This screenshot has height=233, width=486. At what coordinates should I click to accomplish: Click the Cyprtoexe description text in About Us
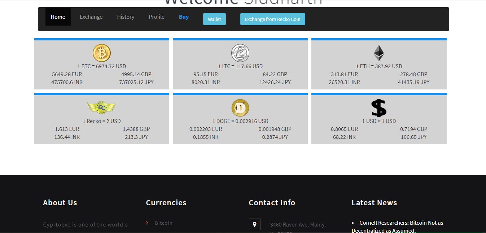85,225
